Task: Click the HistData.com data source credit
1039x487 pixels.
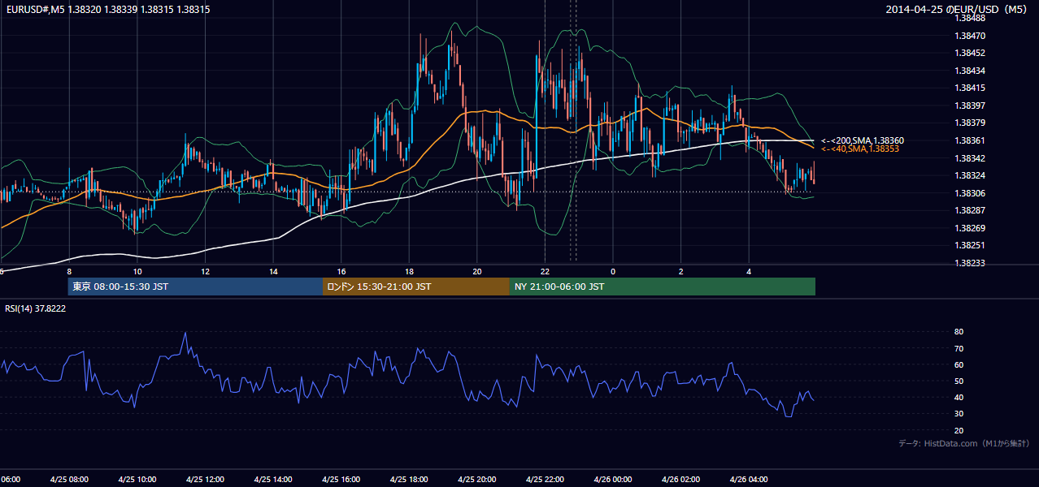Action: tap(964, 443)
